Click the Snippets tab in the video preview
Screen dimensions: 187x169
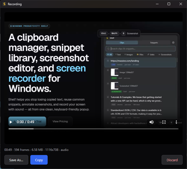[x=154, y=43]
